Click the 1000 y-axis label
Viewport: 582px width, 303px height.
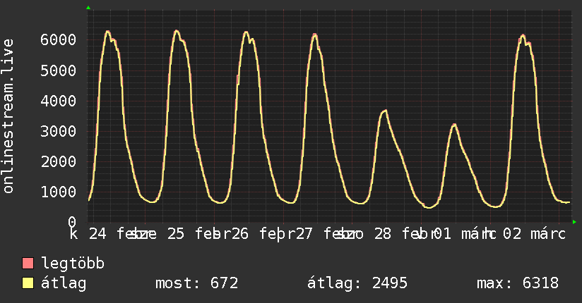click(x=59, y=192)
